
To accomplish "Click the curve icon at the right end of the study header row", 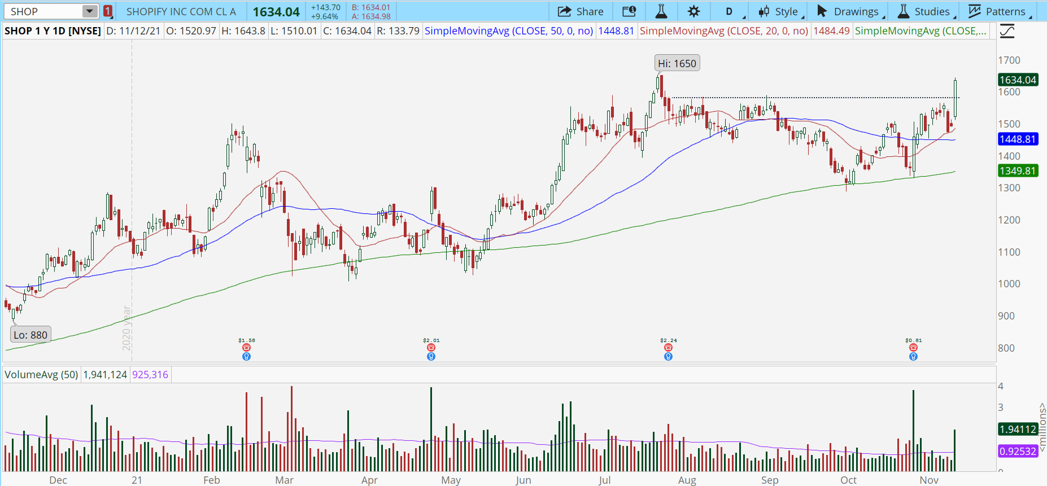I will (x=1007, y=31).
